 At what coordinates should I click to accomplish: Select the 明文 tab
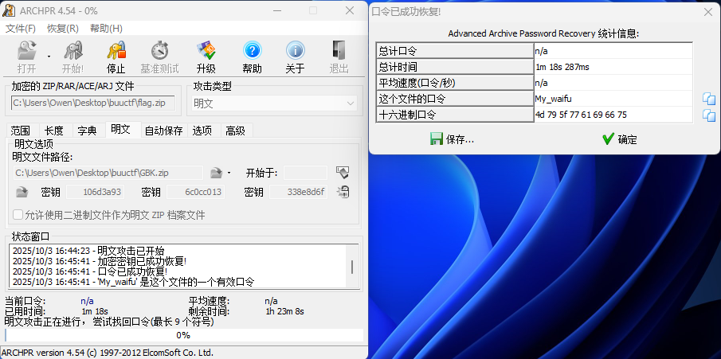(x=120, y=130)
